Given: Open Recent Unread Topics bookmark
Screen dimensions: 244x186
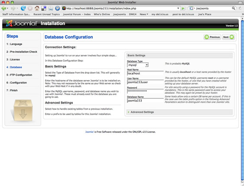Looking at the screenshot, I should click(46, 14).
